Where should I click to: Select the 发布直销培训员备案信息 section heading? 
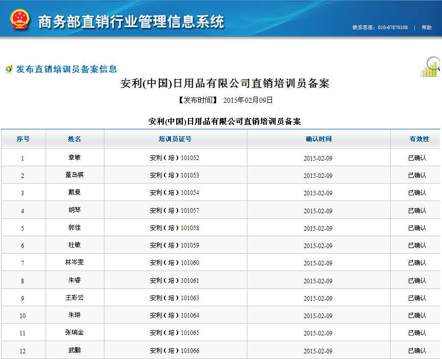67,69
